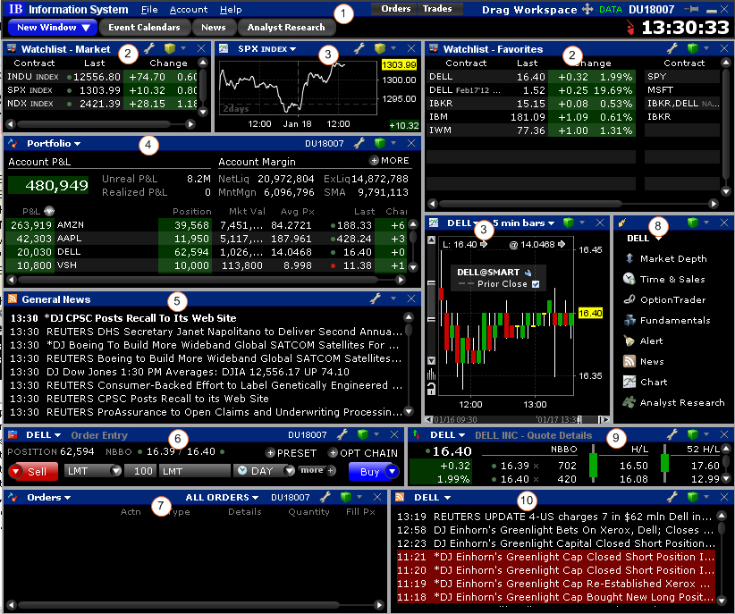Image resolution: width=735 pixels, height=614 pixels.
Task: Toggle the chart lock icon
Action: pyautogui.click(x=432, y=388)
